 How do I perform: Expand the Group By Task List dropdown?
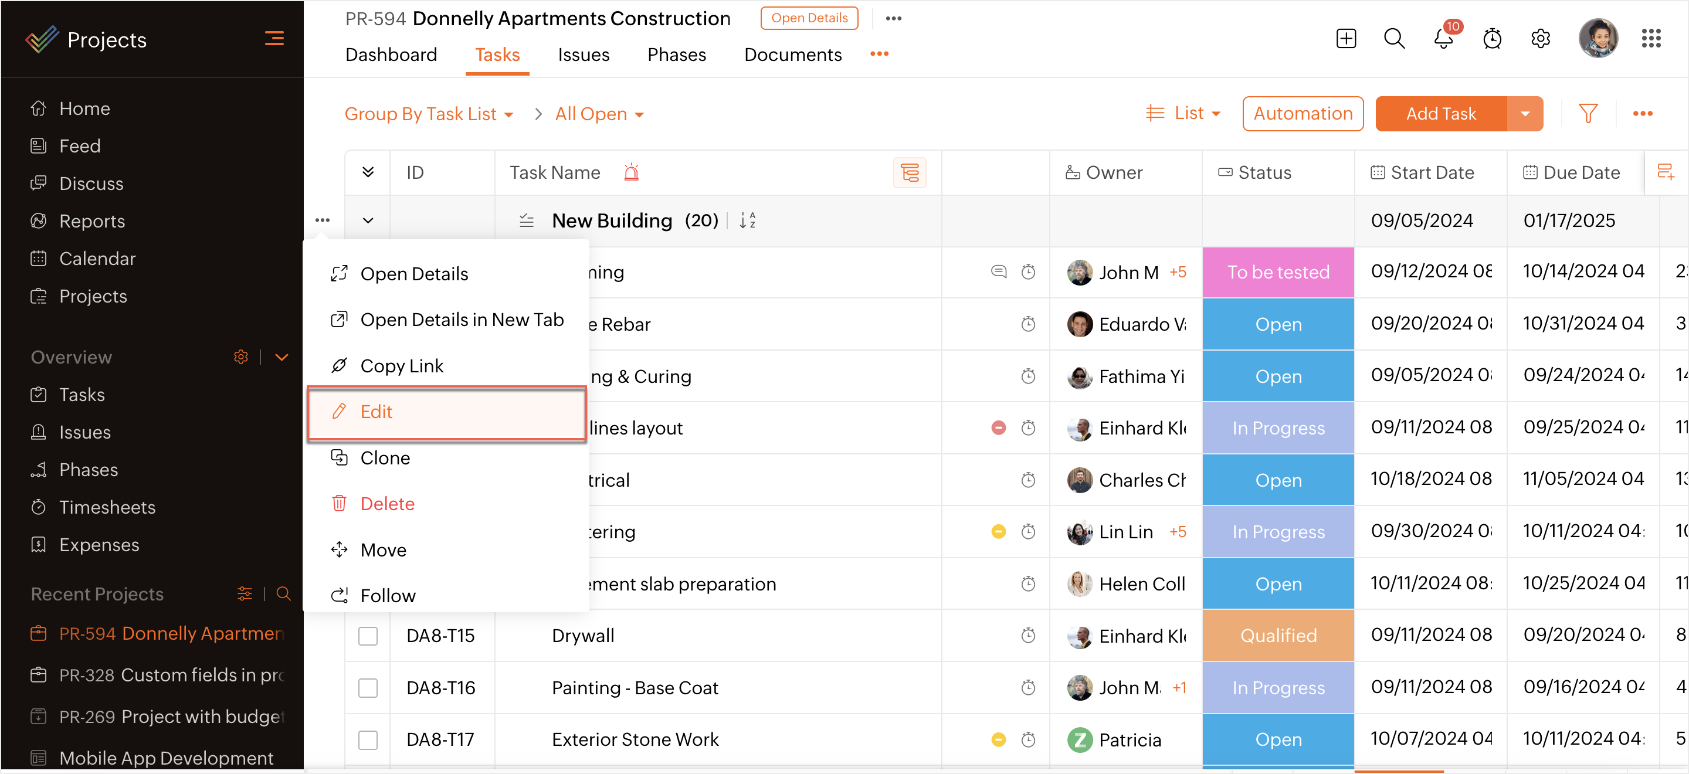click(429, 114)
